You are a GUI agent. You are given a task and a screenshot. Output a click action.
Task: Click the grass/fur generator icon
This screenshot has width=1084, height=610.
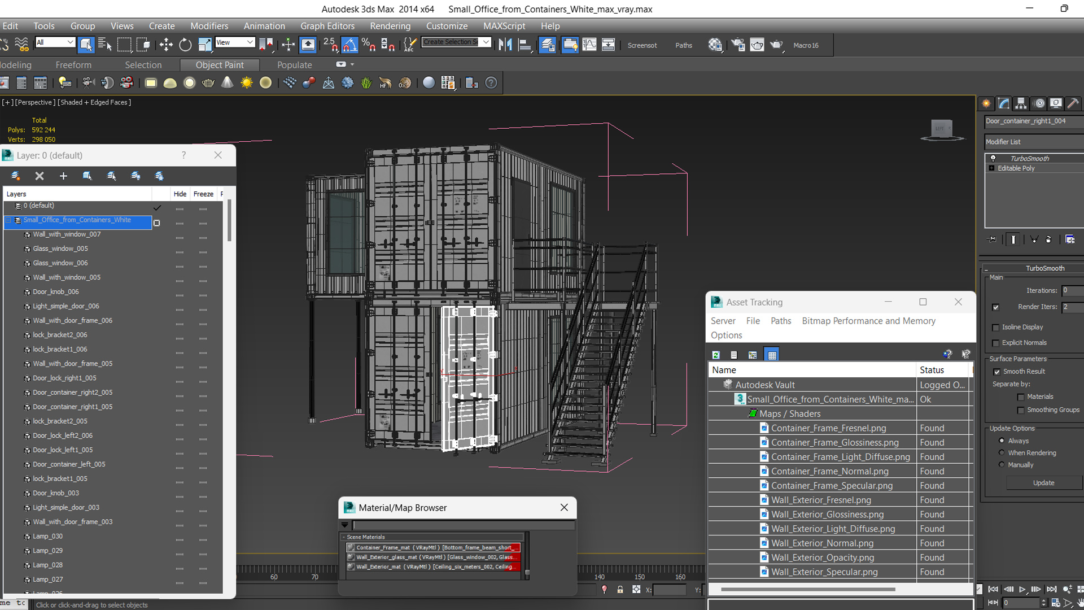(x=366, y=83)
